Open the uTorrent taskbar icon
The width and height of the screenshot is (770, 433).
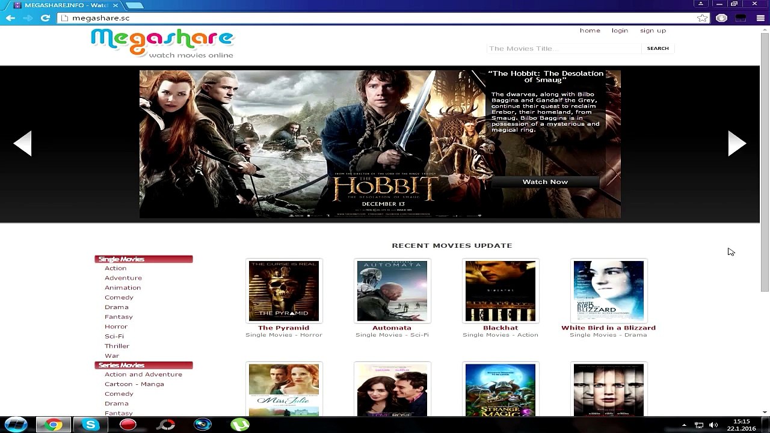(240, 425)
